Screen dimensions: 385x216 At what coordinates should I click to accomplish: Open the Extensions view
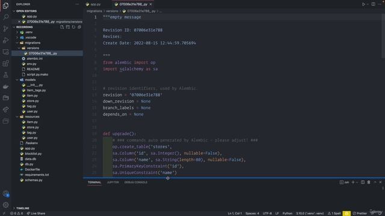tap(5, 64)
